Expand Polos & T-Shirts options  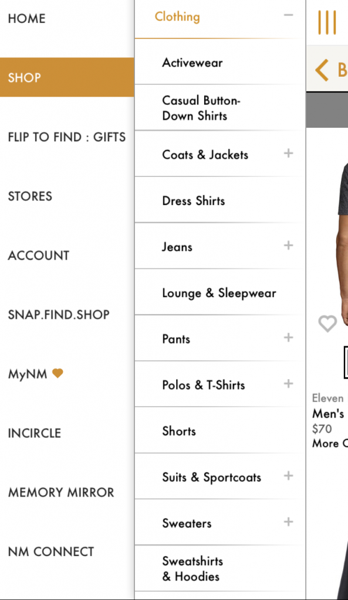point(288,384)
